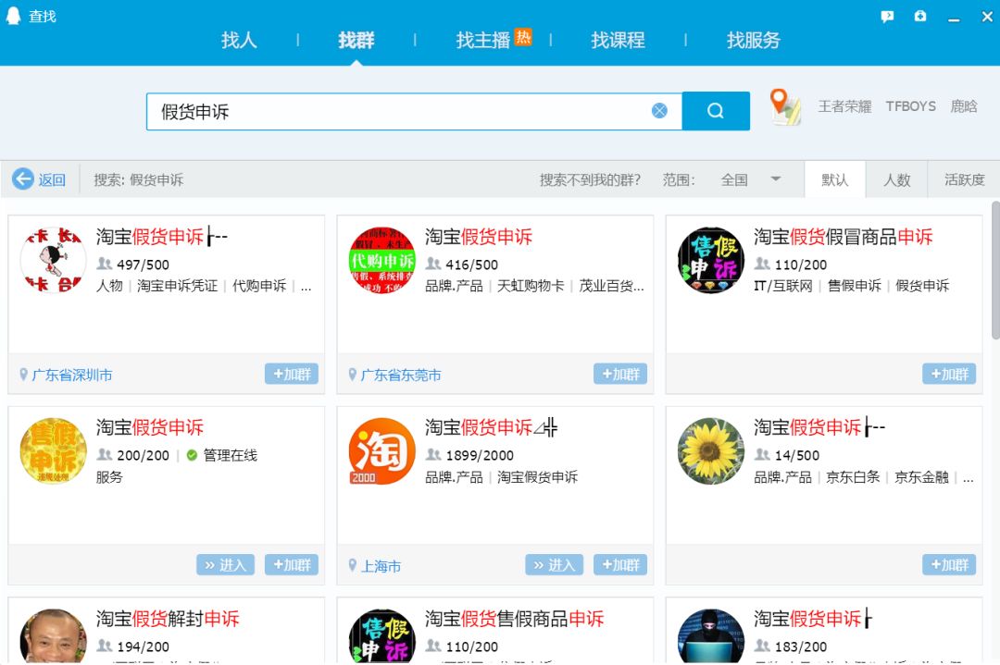Click the 京东白条 tag
Screen dimensions: 1000x665
pyautogui.click(x=854, y=477)
